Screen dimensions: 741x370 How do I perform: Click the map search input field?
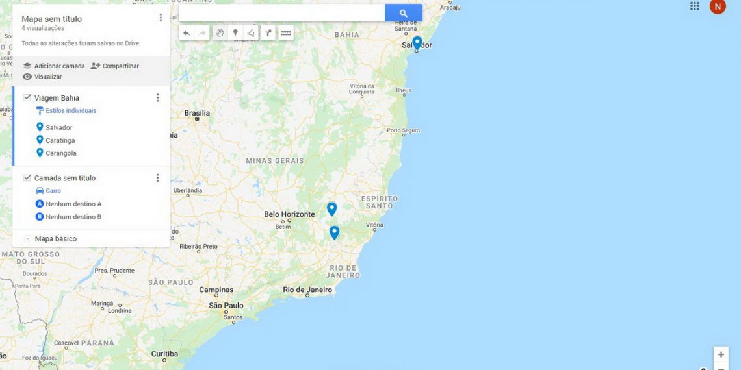[x=282, y=13]
